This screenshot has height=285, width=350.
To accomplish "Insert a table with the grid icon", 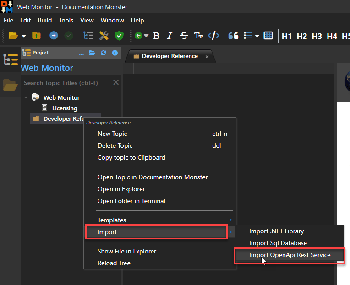I will point(268,36).
